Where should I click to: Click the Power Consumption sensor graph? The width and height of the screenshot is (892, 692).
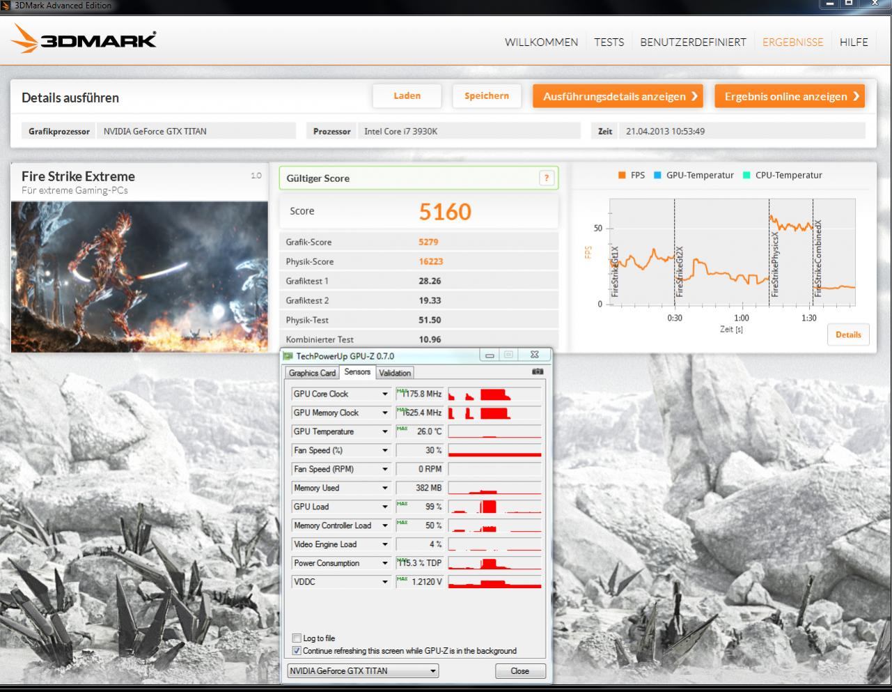click(494, 563)
